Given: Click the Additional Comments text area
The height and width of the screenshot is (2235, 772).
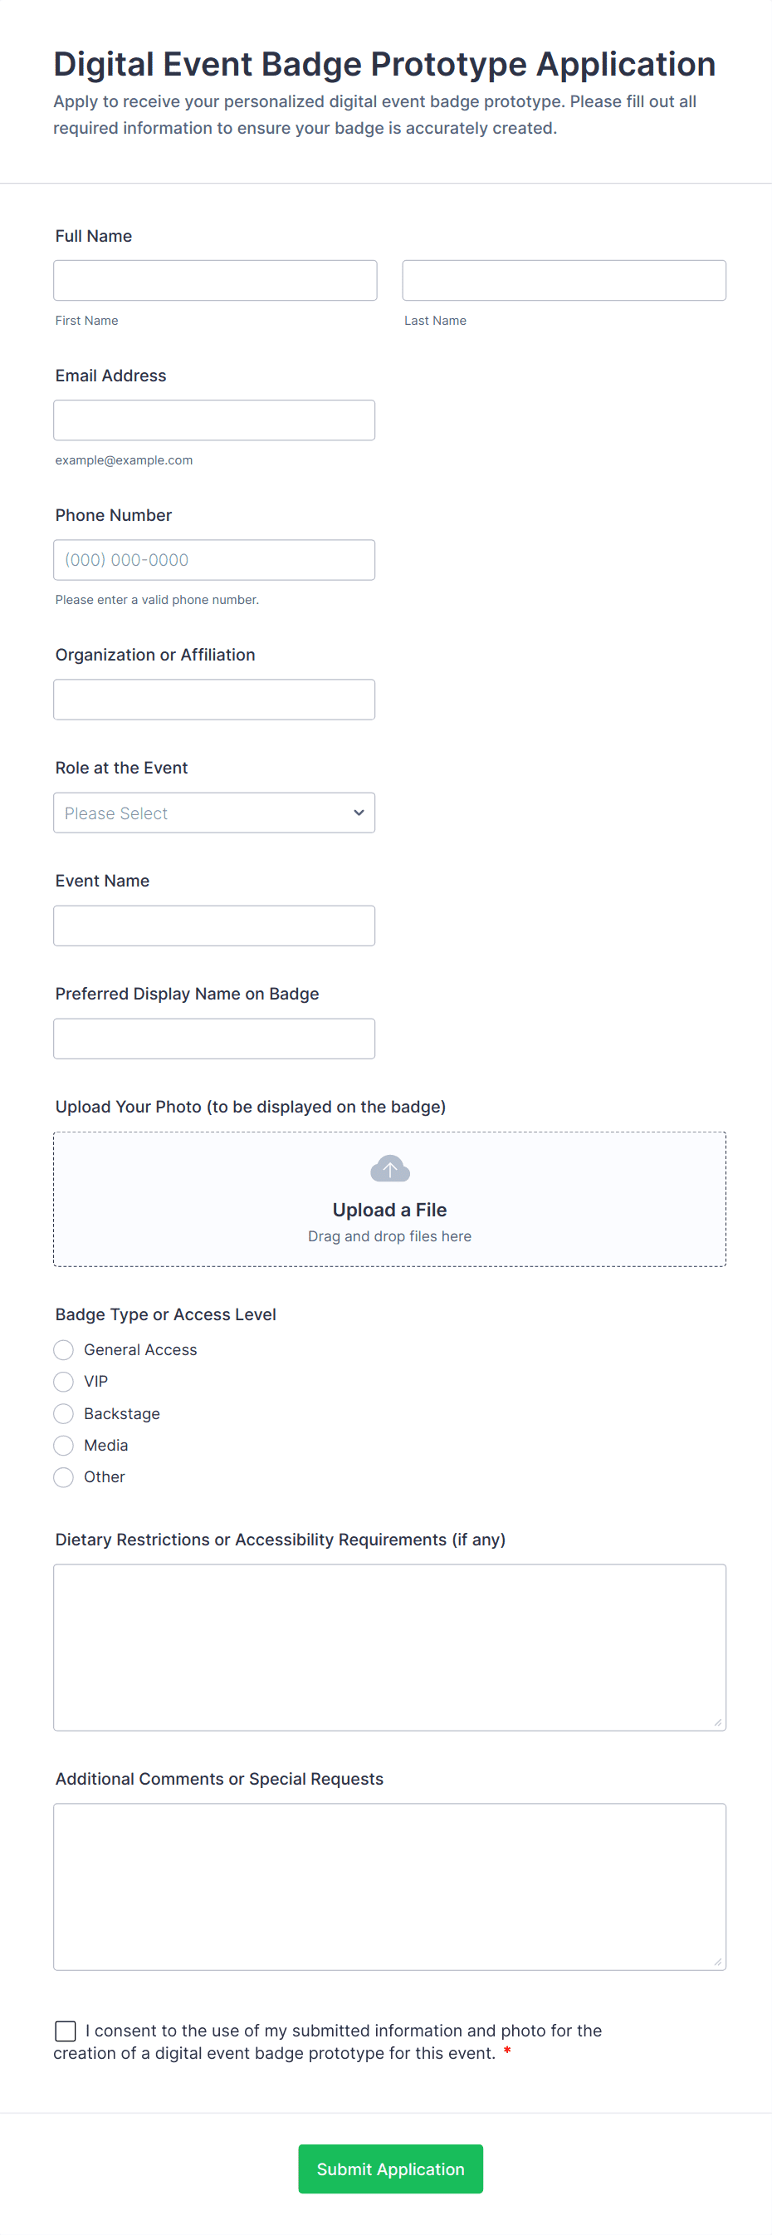Looking at the screenshot, I should [389, 1886].
